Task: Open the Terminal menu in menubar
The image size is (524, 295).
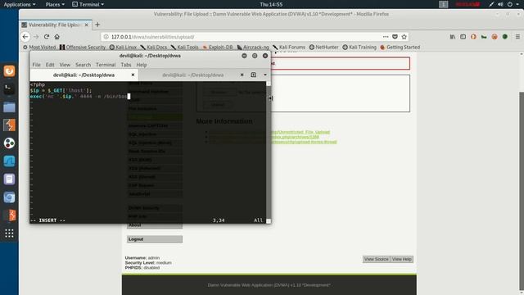Action: coord(106,65)
